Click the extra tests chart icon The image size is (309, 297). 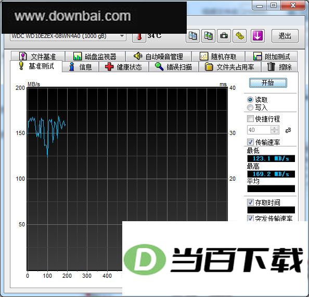(257, 56)
